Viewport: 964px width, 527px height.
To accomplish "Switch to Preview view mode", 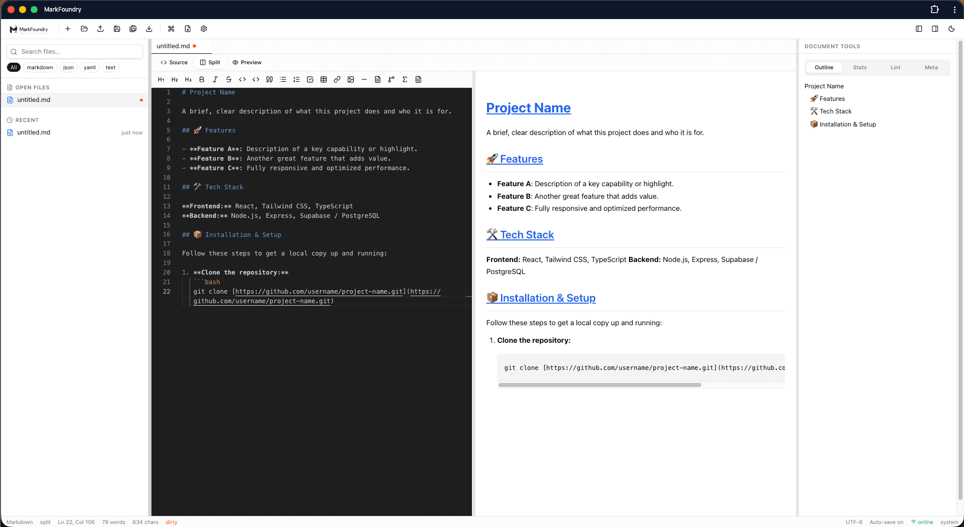I will coord(247,62).
